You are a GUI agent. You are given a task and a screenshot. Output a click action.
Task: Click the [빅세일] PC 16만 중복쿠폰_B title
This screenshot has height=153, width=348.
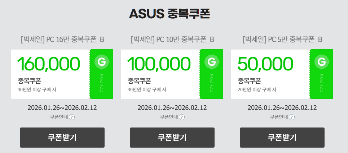[x=62, y=39]
